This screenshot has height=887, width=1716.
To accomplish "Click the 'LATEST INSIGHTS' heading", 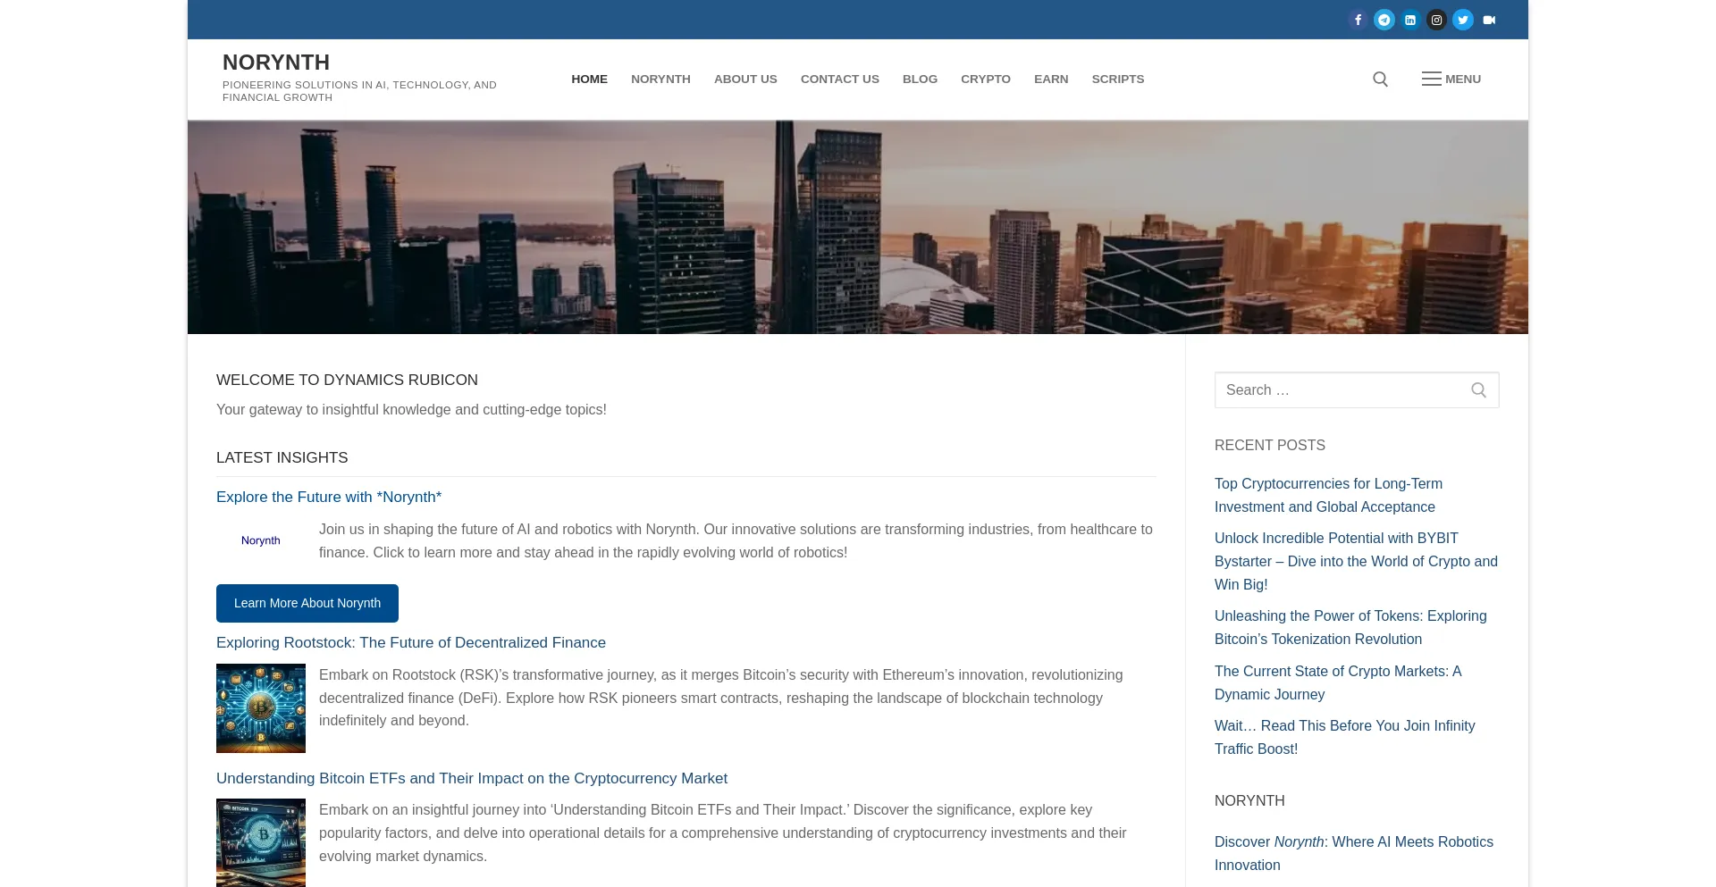I will pos(282,458).
